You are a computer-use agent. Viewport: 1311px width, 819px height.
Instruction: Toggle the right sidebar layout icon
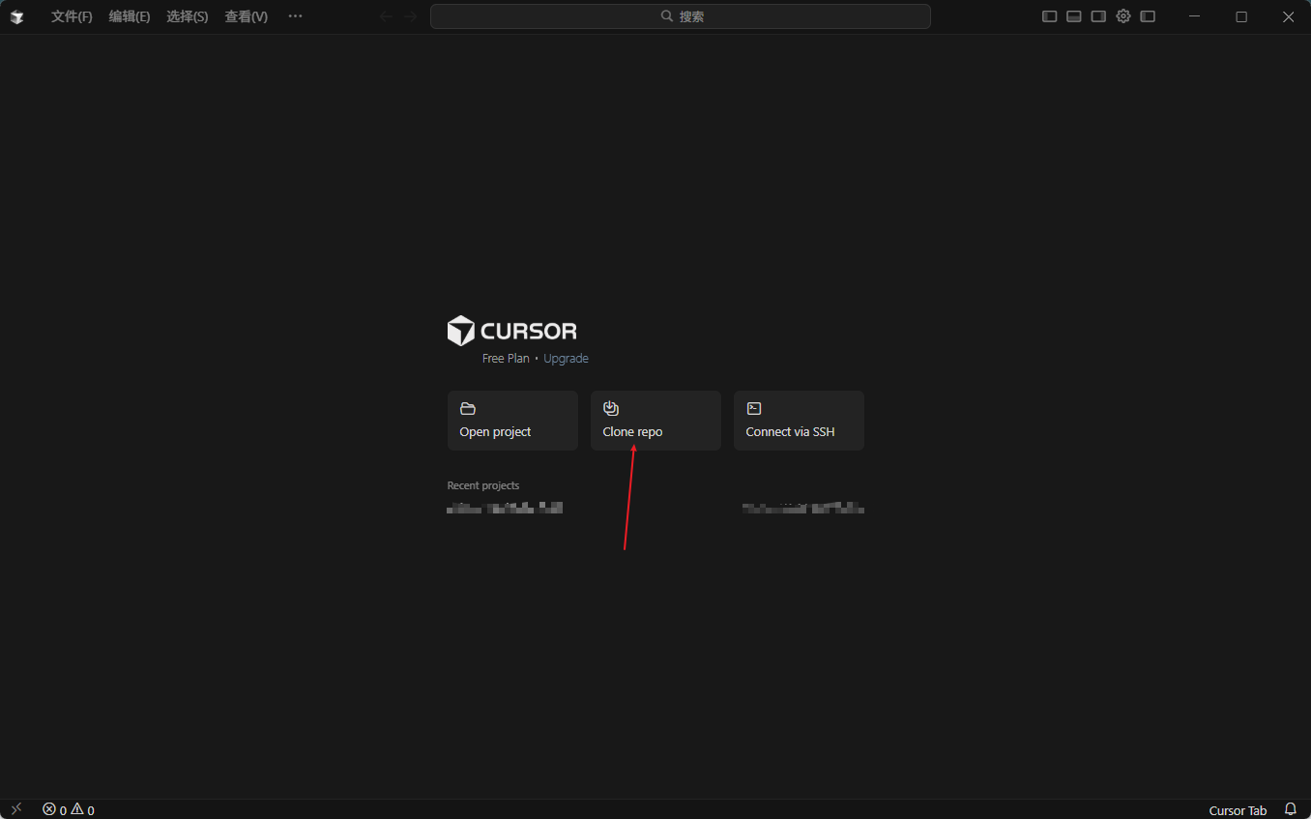tap(1098, 16)
